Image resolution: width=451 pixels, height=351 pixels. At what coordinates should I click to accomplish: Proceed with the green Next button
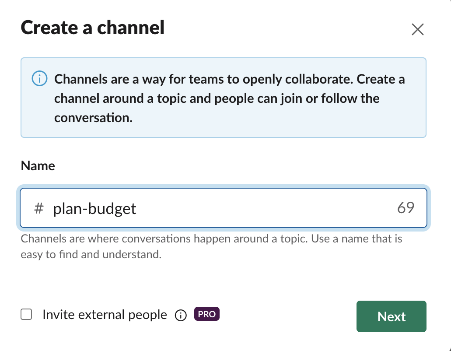(391, 316)
